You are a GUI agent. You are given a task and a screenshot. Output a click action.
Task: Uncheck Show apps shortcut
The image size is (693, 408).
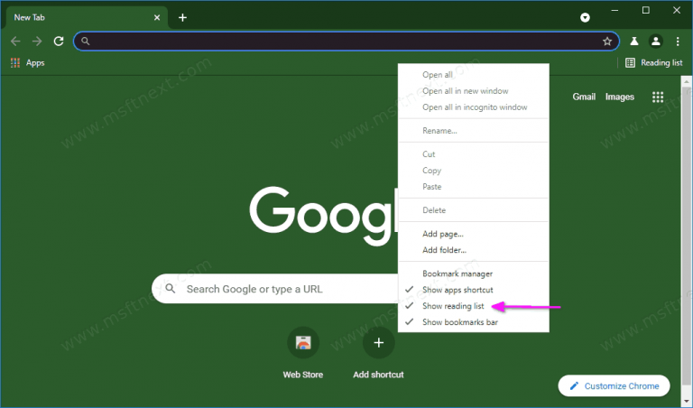(x=474, y=290)
